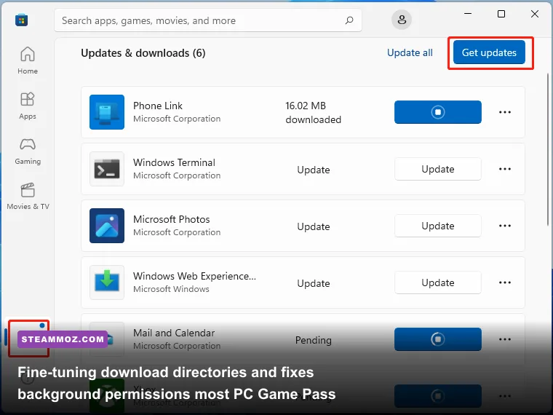Click the Updates & downloads (6) heading

click(143, 53)
